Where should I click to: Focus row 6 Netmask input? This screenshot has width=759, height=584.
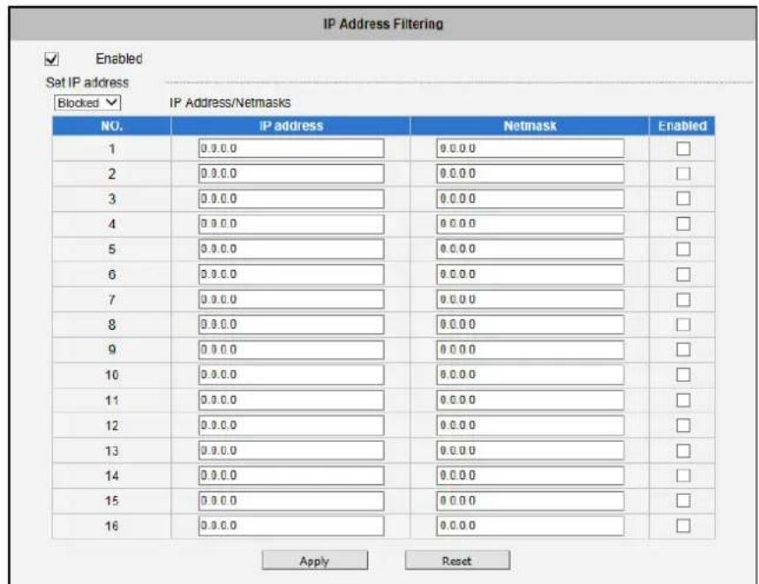point(530,274)
